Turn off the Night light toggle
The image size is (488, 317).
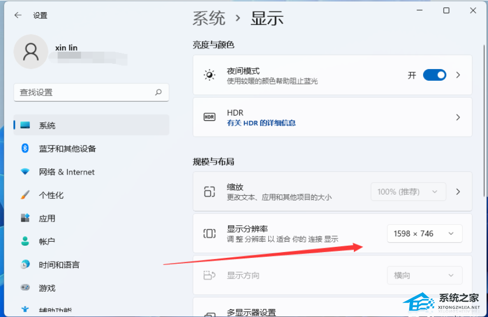434,75
